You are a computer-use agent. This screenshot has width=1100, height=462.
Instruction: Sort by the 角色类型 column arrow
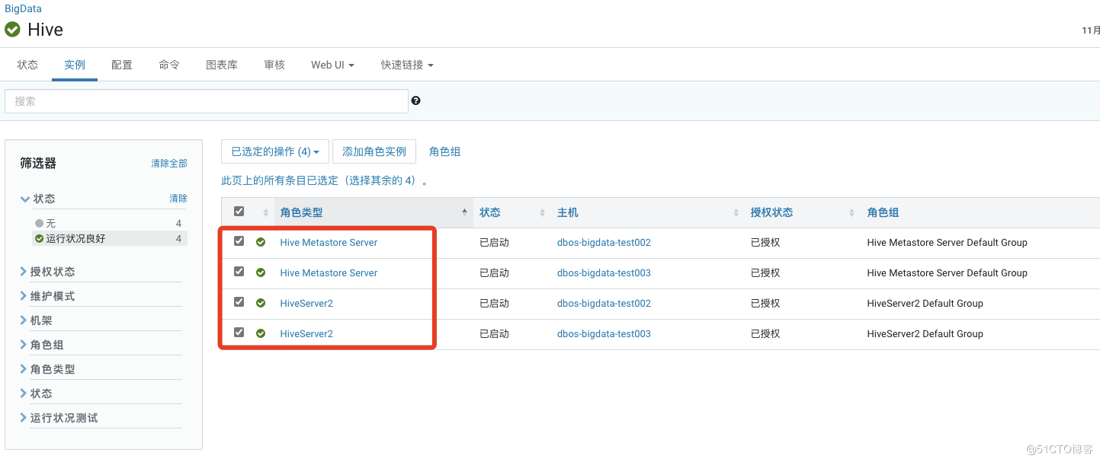(464, 212)
